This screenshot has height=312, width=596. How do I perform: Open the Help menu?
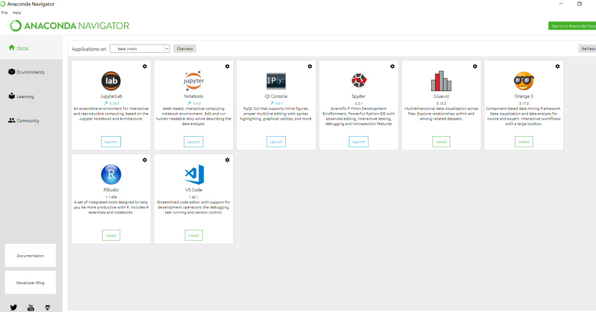(x=17, y=13)
